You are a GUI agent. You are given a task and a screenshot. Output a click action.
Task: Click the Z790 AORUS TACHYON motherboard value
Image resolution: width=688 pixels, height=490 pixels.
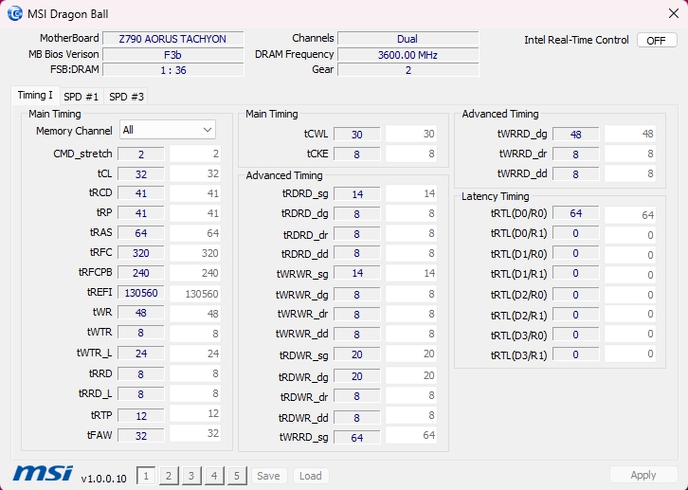(x=172, y=39)
